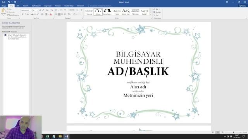Switch to the Tasarım (Design) tab
Screen dimensions: 248x139
(26, 6)
